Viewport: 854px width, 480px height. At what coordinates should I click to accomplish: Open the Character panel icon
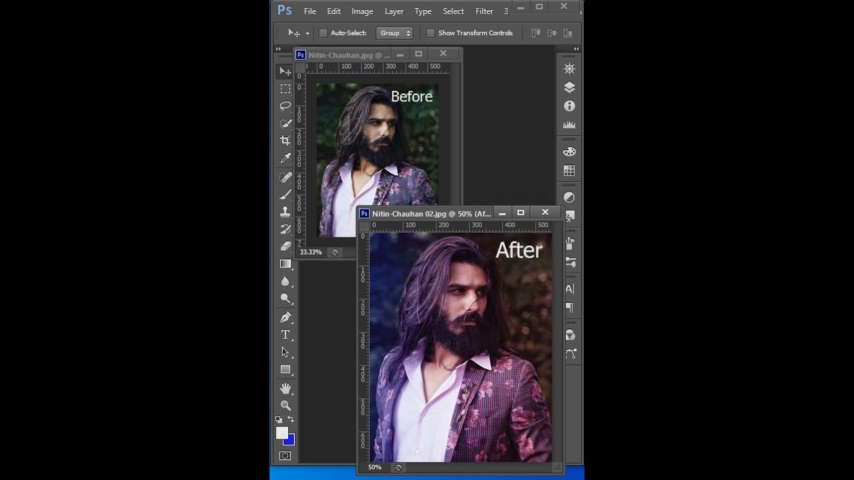tap(569, 289)
